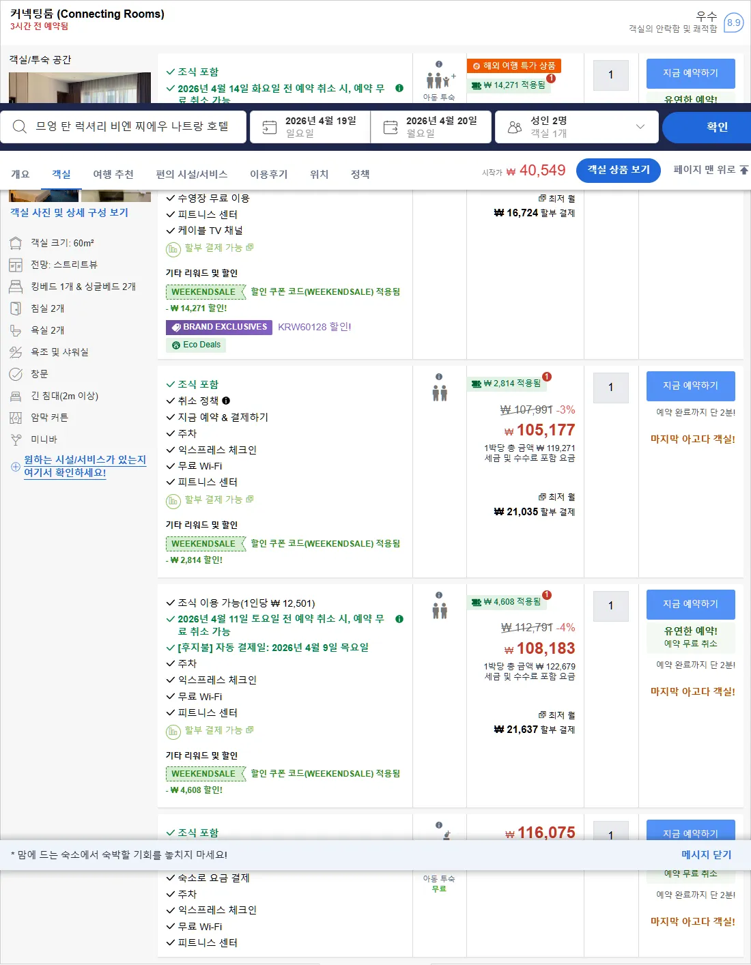Click the two-adults occupancy icon for ₩105,177 offer
Screen dimensions: 751x965
[x=440, y=393]
